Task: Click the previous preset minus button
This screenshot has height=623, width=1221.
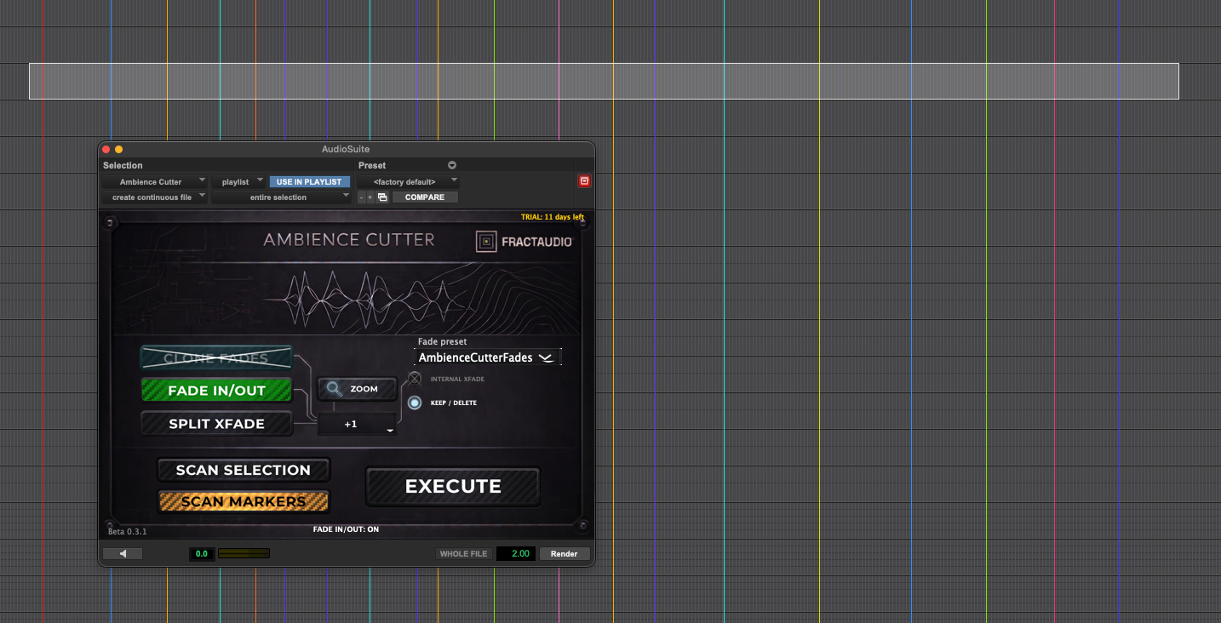Action: point(361,197)
